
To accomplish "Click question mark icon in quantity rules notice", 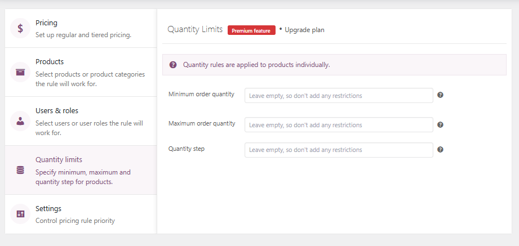I will pyautogui.click(x=173, y=65).
